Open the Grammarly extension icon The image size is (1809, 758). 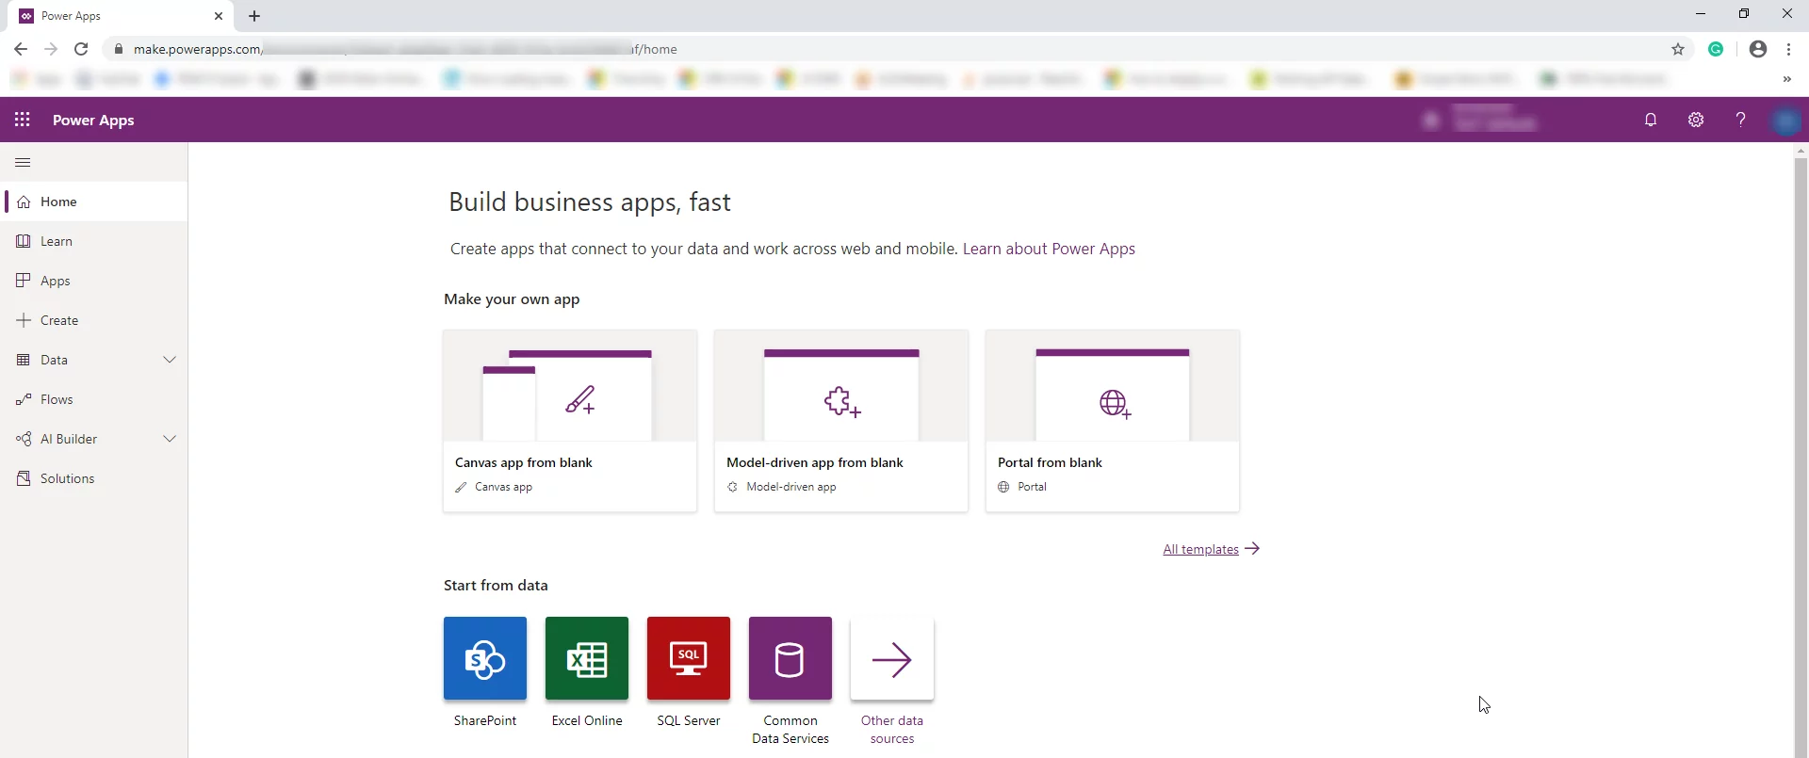coord(1716,49)
